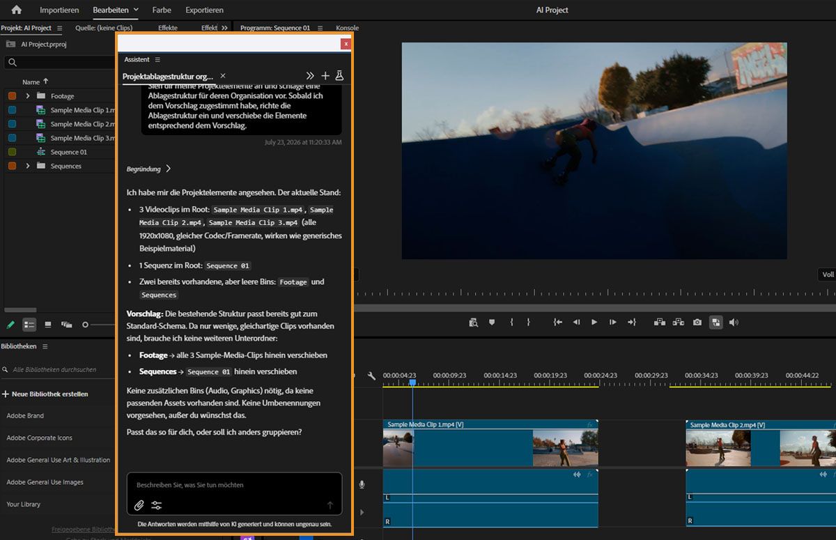Expand the Begründung section
Viewport: 836px width, 540px height.
pos(149,169)
